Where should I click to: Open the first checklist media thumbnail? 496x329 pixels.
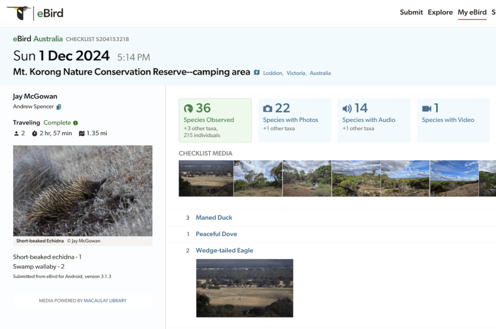click(x=206, y=178)
